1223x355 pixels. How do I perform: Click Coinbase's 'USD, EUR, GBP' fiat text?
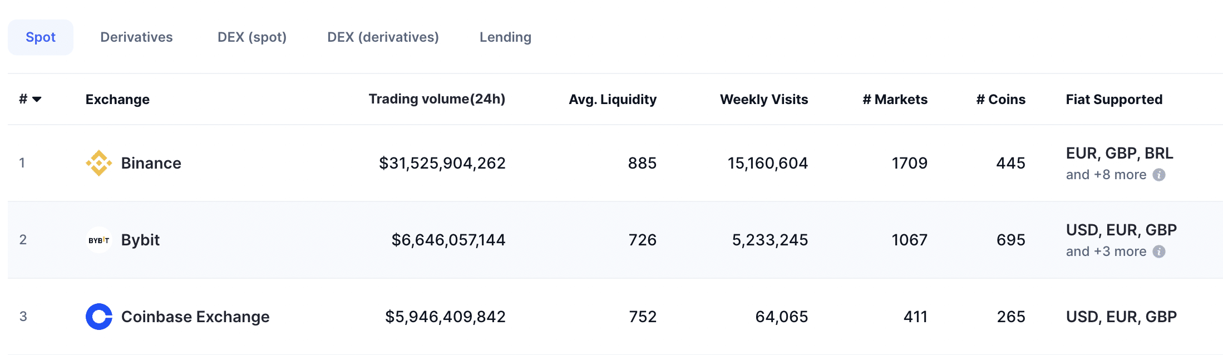1121,317
